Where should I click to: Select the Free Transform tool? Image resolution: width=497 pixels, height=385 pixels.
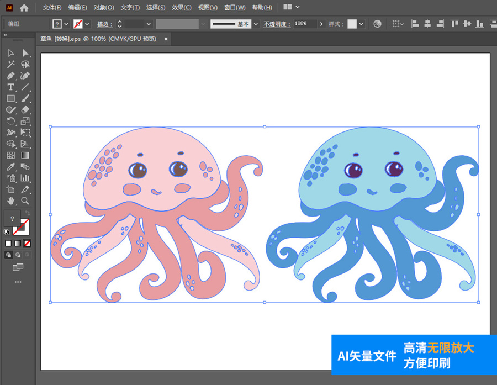(x=25, y=132)
